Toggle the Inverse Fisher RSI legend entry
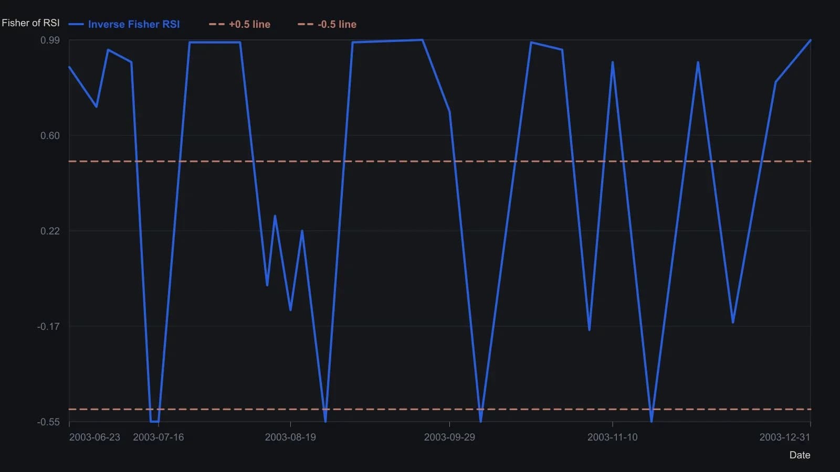This screenshot has width=840, height=472. (x=124, y=24)
